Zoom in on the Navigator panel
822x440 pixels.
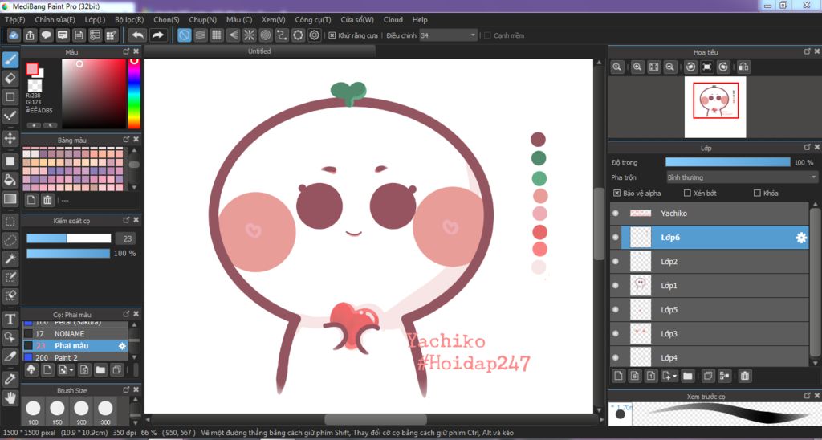coord(637,67)
